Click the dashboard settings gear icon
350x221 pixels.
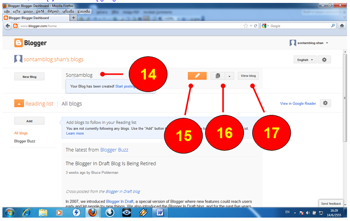[324, 60]
